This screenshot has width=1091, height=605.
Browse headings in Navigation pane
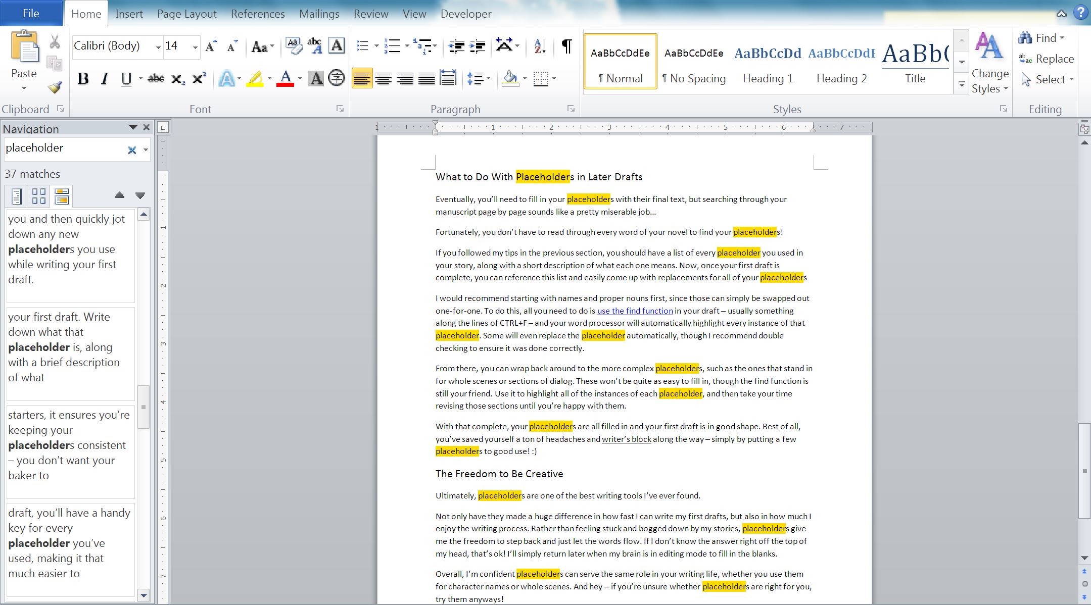tap(17, 196)
